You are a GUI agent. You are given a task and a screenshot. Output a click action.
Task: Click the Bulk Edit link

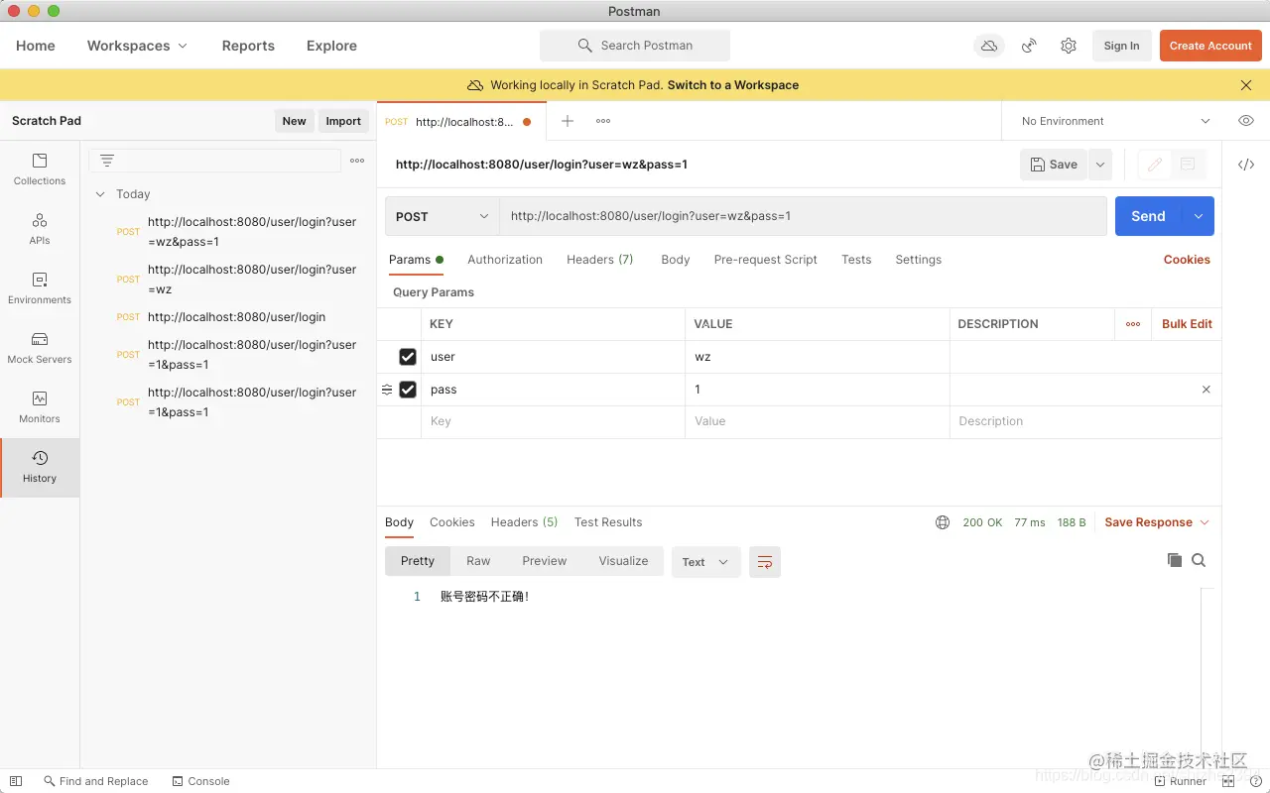click(1187, 324)
